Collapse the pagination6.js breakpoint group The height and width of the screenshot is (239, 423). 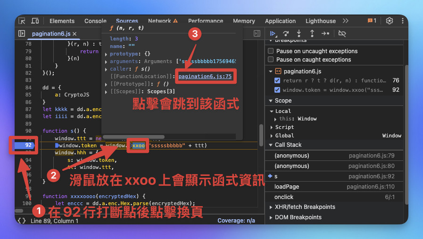click(271, 72)
